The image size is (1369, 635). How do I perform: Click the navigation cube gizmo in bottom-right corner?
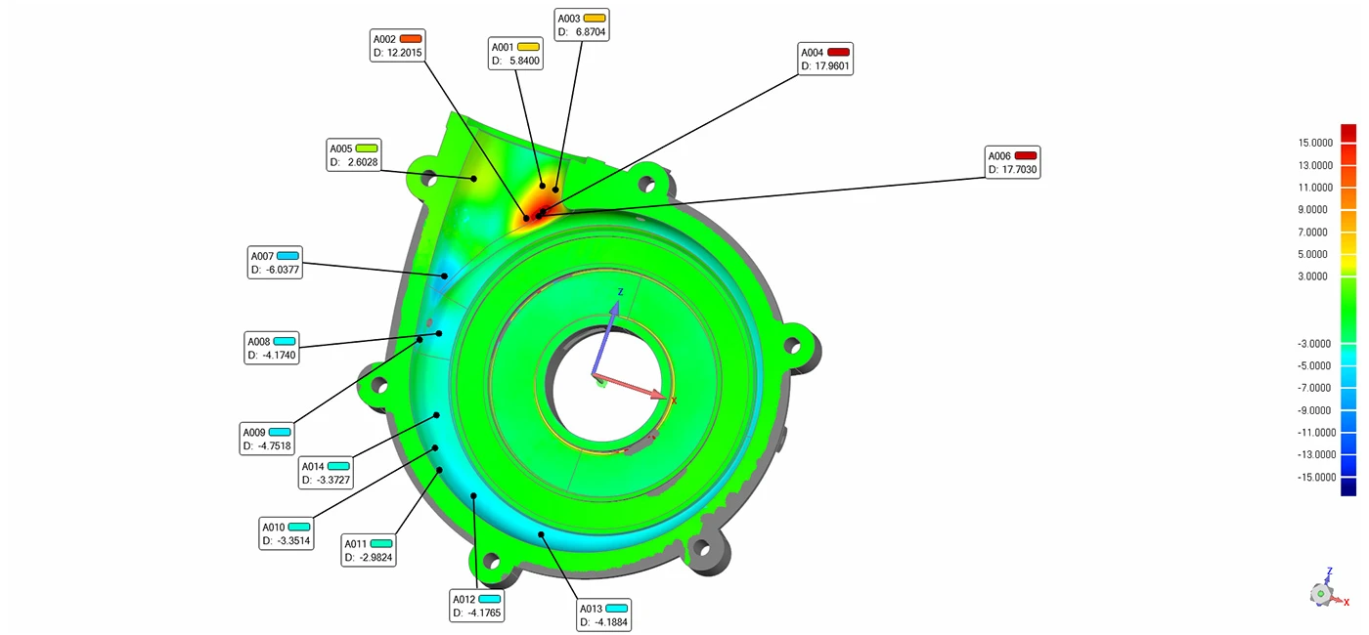pos(1322,591)
